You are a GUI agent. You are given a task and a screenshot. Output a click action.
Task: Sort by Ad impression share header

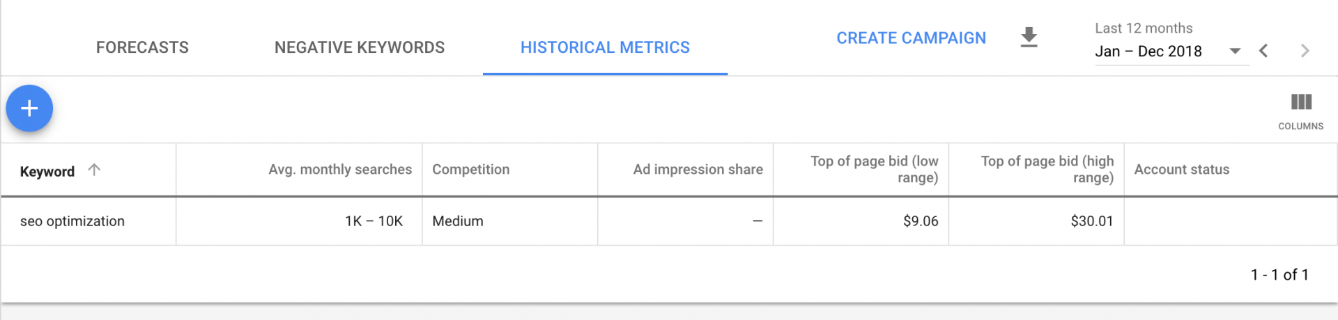[698, 170]
